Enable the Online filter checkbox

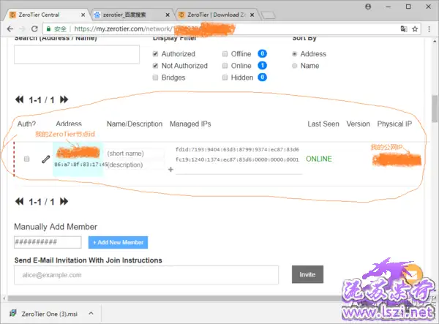(225, 66)
